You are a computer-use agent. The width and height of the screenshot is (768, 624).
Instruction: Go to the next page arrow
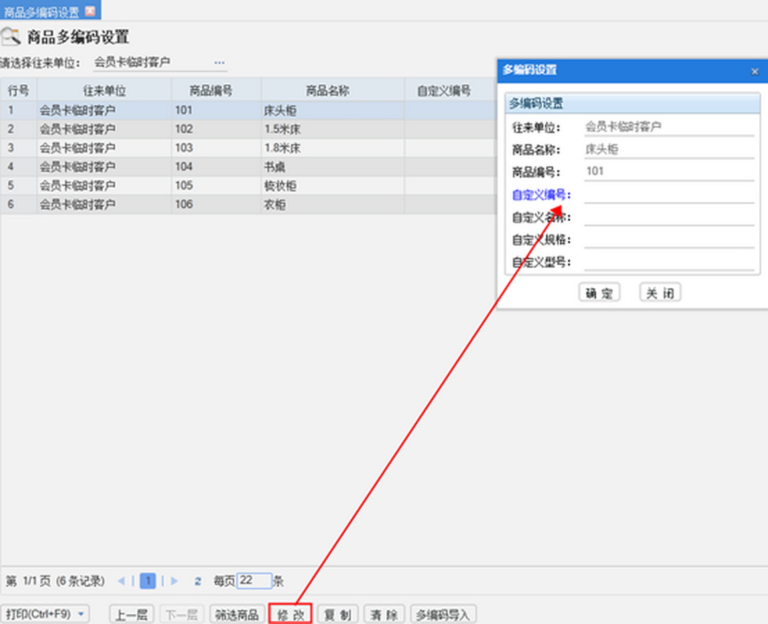click(174, 582)
